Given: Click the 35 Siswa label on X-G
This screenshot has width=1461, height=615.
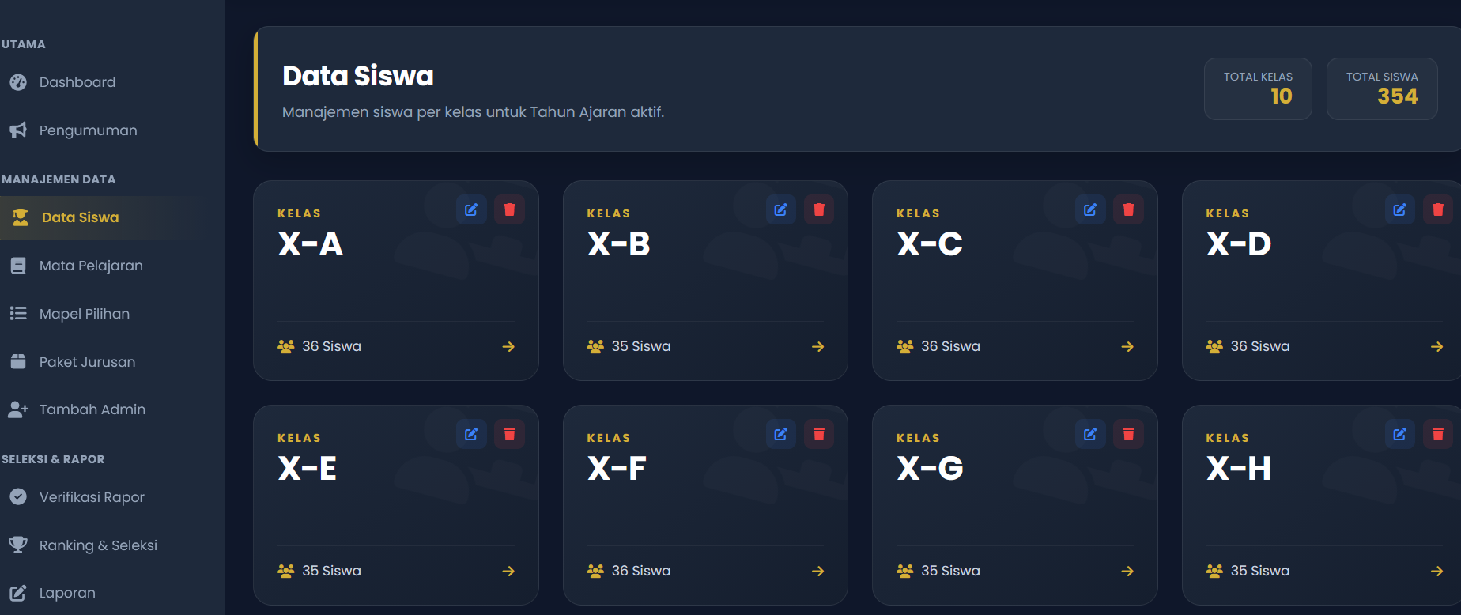Looking at the screenshot, I should [x=949, y=571].
